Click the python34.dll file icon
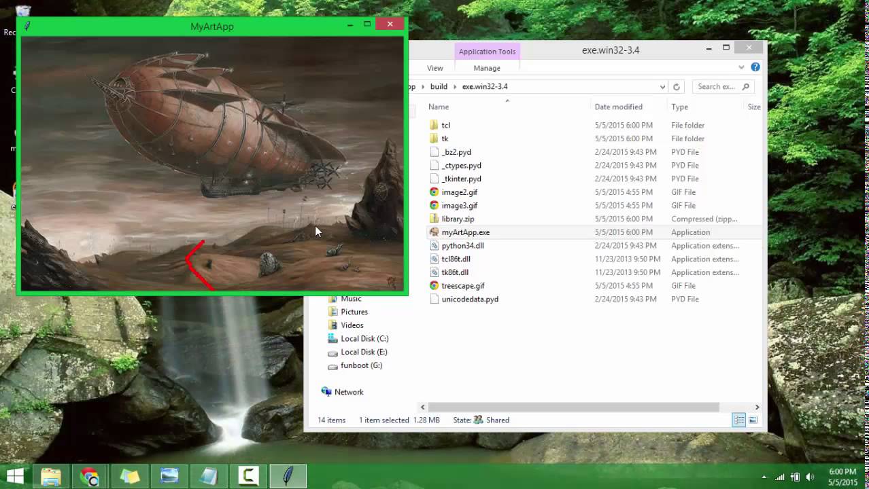This screenshot has width=869, height=489. coord(434,245)
